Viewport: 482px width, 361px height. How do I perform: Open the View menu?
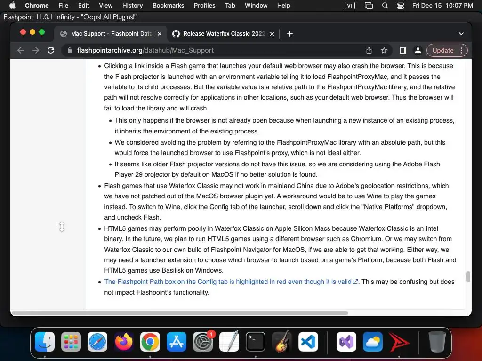point(105,5)
